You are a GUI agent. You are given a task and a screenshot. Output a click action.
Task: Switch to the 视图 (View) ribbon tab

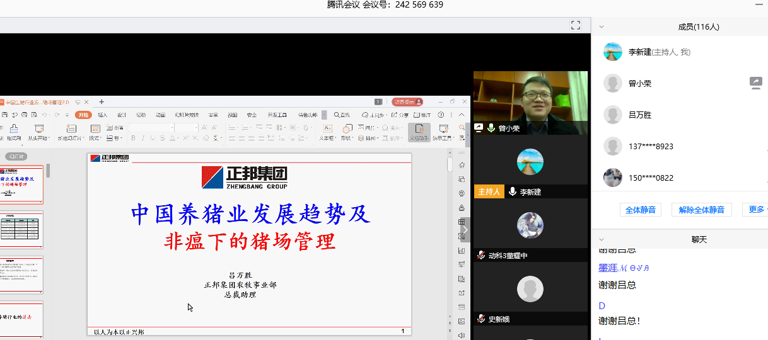tap(233, 115)
